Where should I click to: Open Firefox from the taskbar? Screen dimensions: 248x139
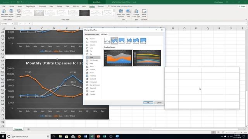point(79,136)
